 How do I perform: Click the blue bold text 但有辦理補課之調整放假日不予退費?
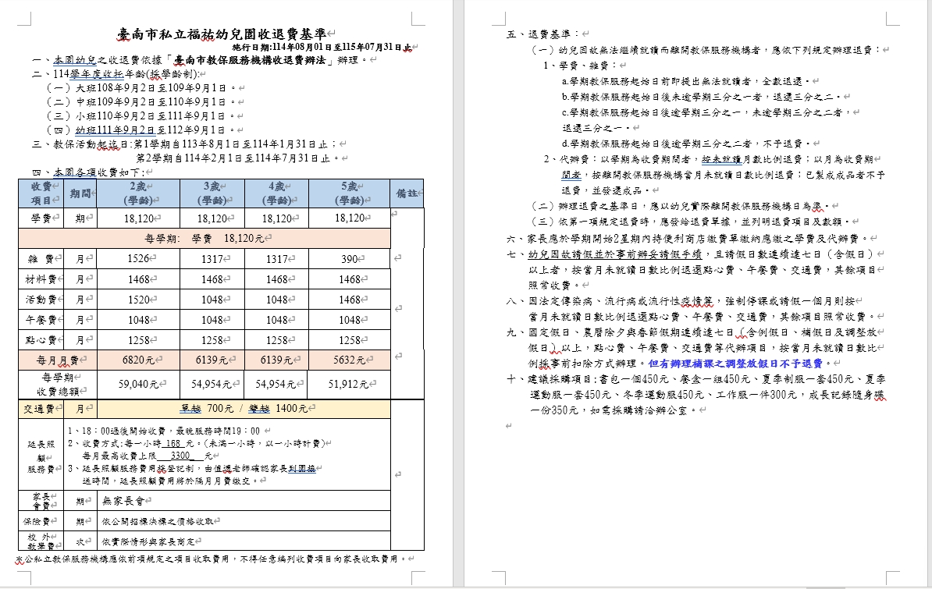click(736, 364)
